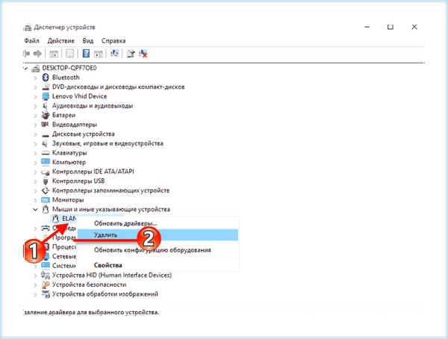Select the Звуковые, игровые и видеоустройства icon
This screenshot has width=448, height=339.
tap(46, 143)
